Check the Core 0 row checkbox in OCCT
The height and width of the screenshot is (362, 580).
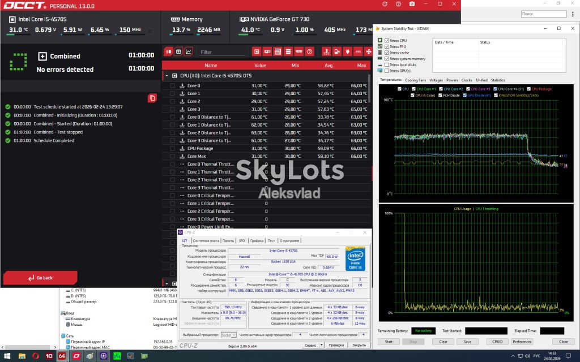pos(172,86)
